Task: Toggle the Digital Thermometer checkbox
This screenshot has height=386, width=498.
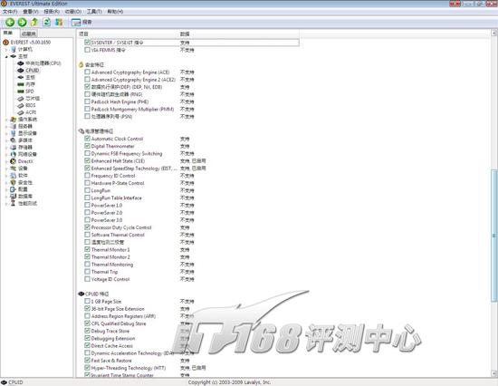Action: (x=87, y=146)
